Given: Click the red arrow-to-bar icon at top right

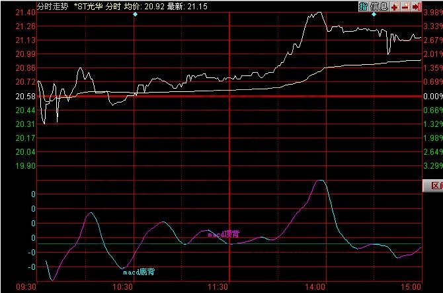Looking at the screenshot, I should point(415,6).
